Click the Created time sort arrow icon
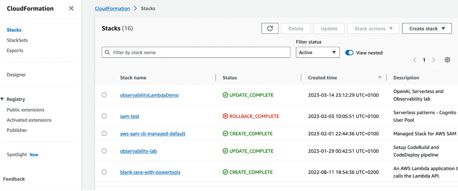 pyautogui.click(x=379, y=78)
